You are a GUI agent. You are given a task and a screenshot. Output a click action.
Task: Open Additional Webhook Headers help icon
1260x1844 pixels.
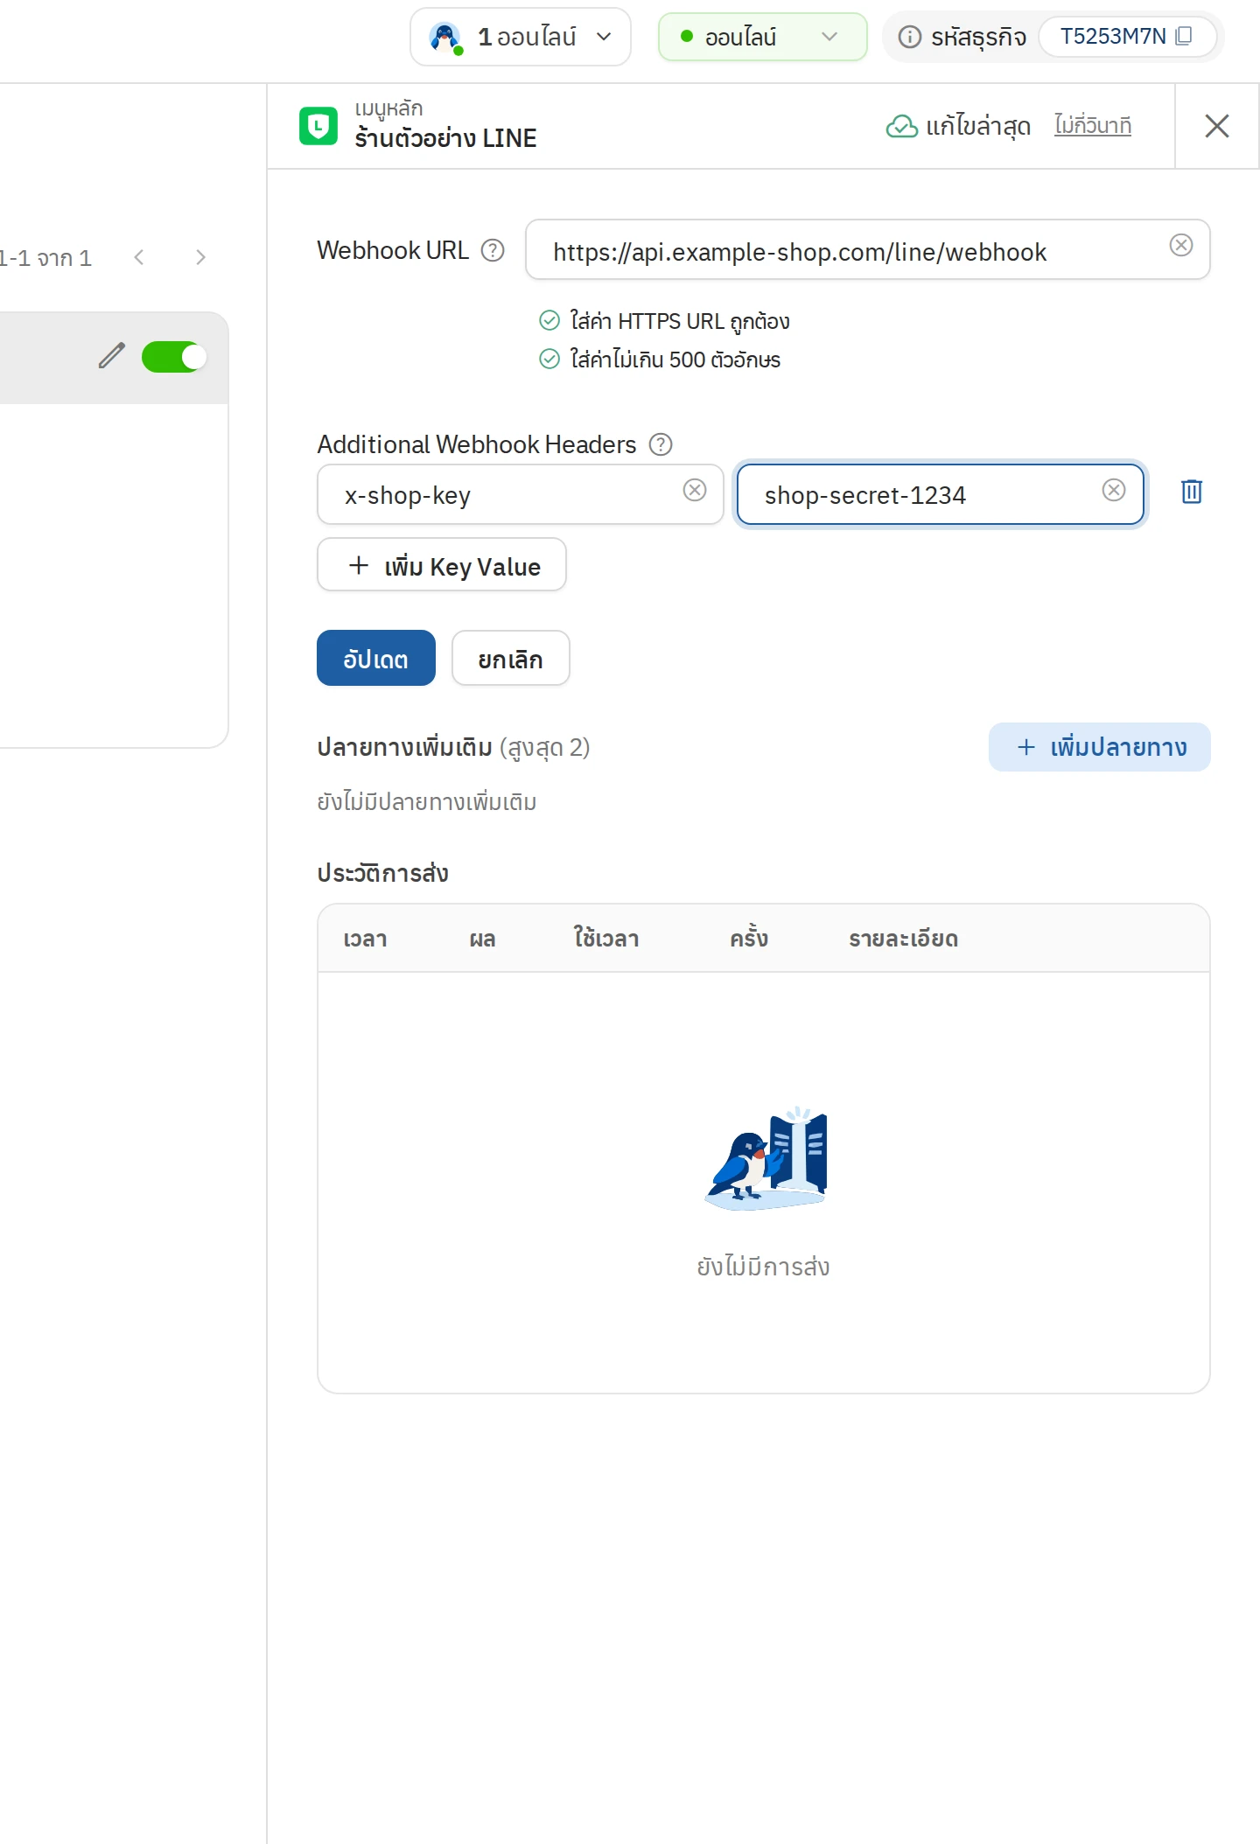click(x=661, y=444)
